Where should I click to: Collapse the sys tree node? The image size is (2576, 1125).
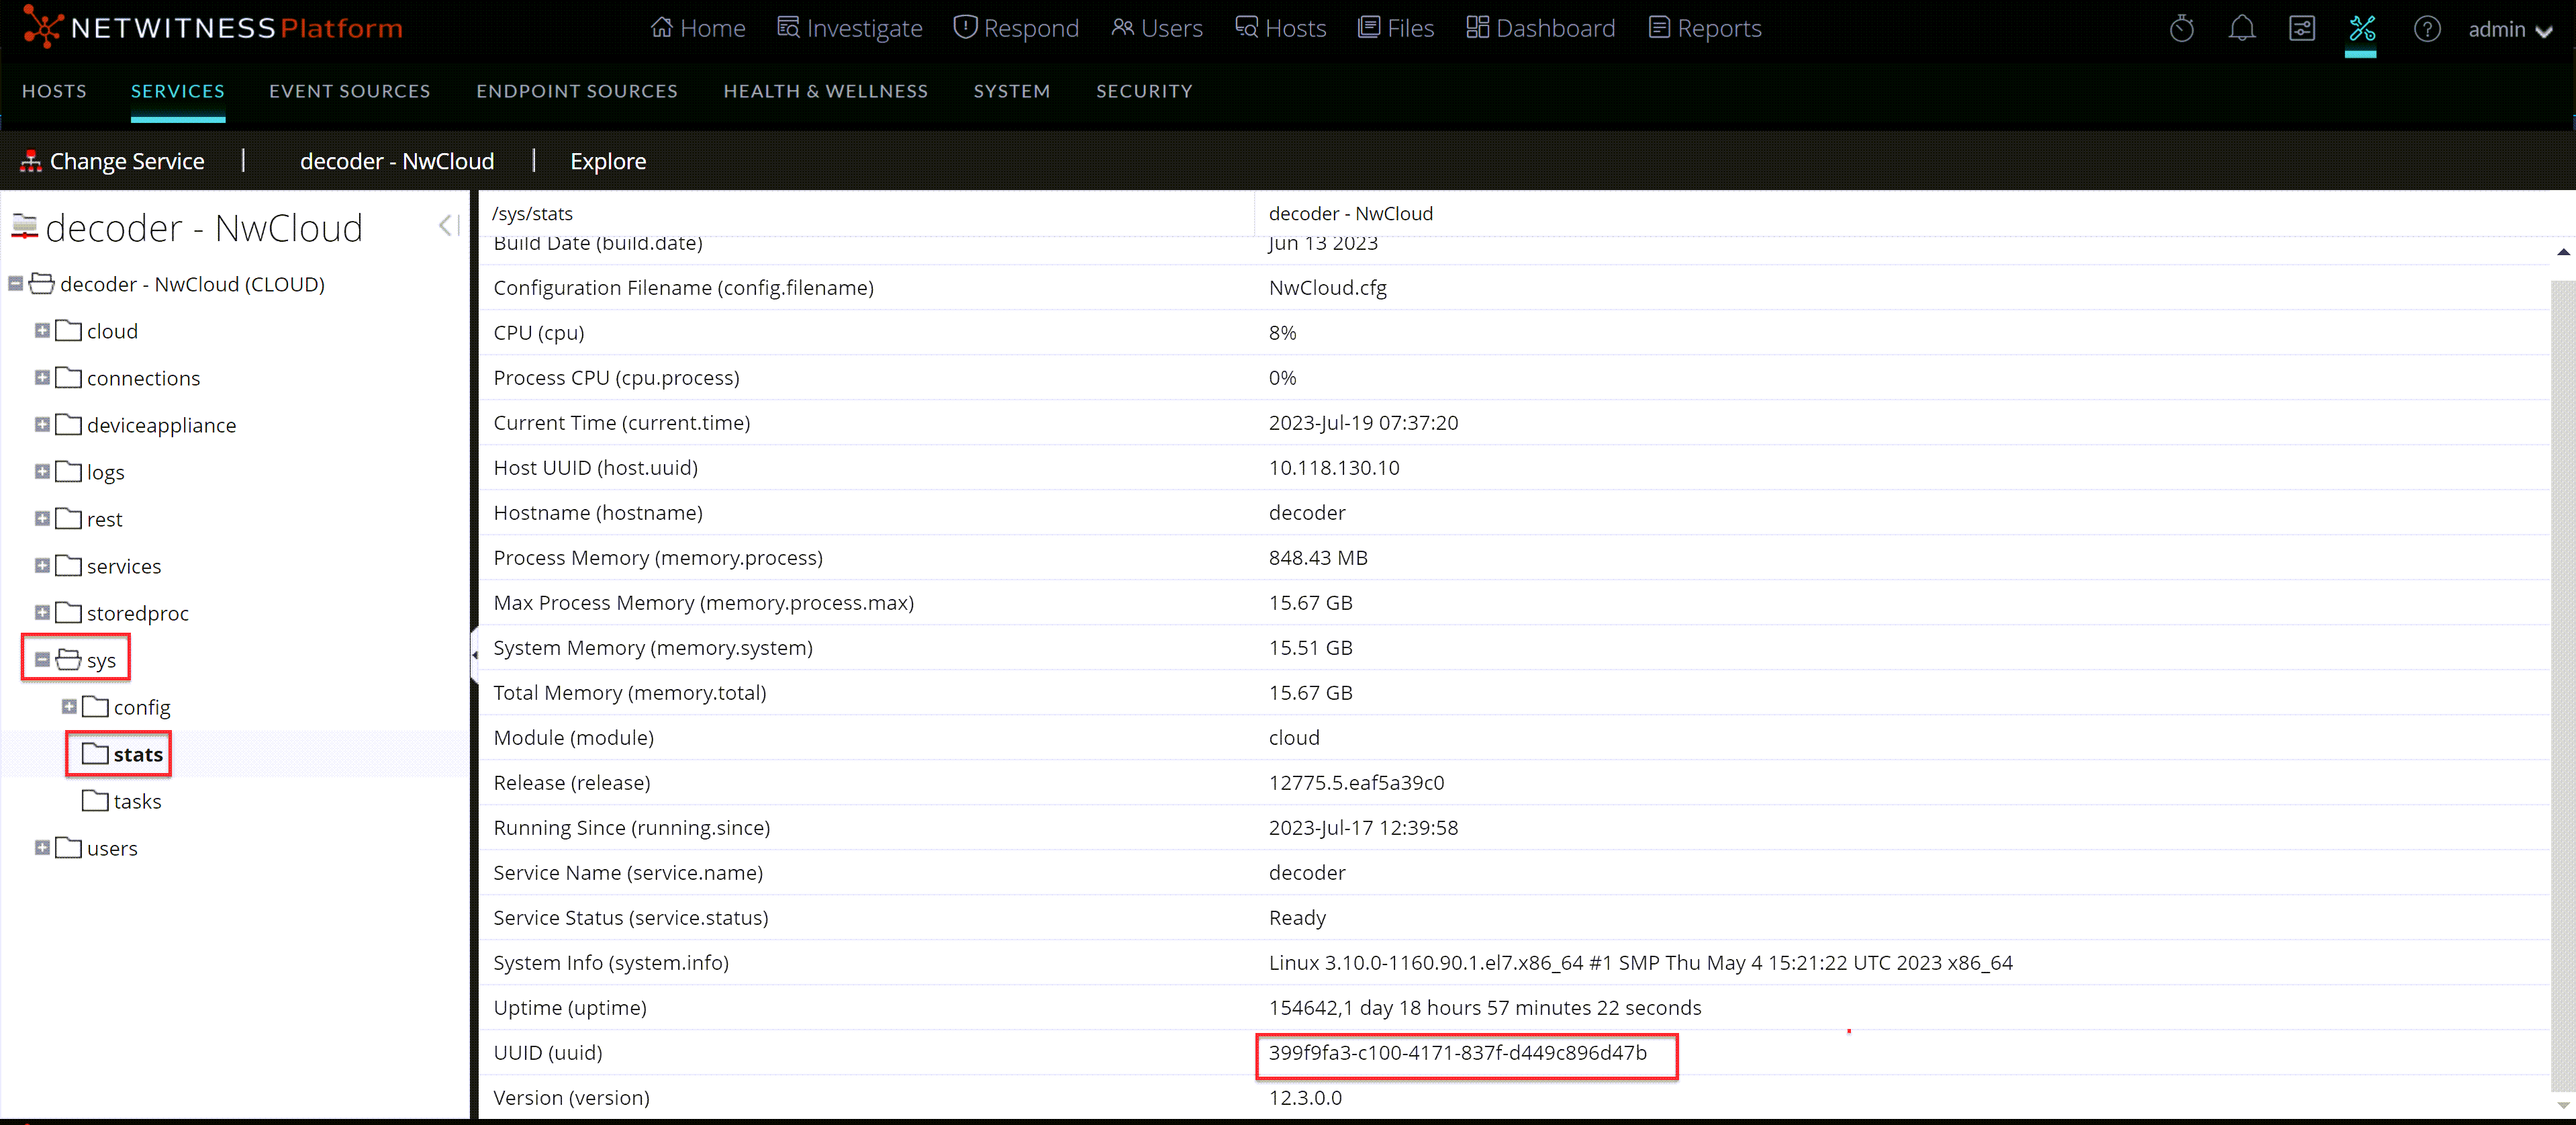click(42, 660)
